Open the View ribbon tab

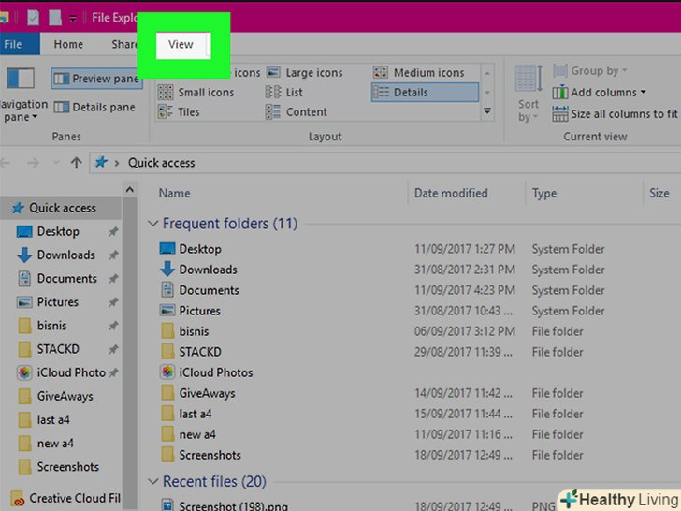point(181,45)
